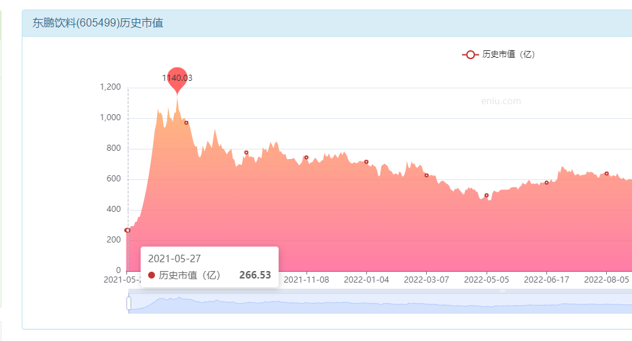Image resolution: width=632 pixels, height=341 pixels.
Task: Click the data point marker above 2022-05-05
Action: point(487,196)
